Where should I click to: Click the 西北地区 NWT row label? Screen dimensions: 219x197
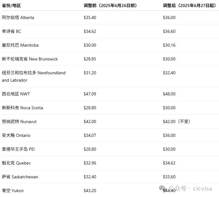pos(16,94)
